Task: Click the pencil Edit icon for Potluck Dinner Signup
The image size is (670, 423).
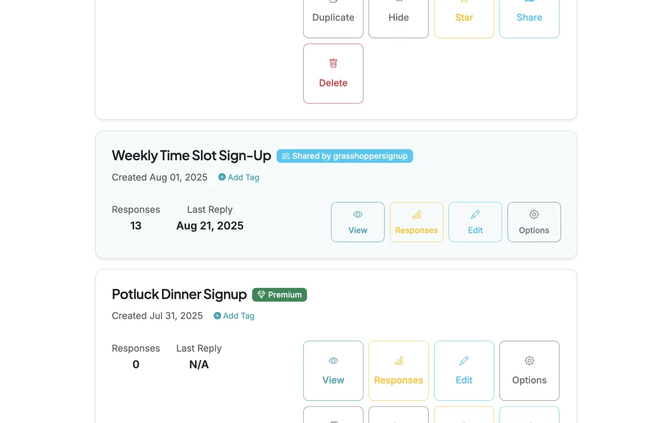Action: (x=464, y=361)
